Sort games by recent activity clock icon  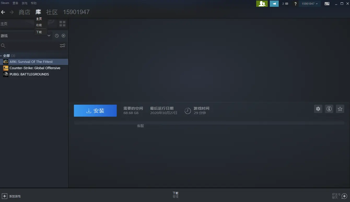57,36
